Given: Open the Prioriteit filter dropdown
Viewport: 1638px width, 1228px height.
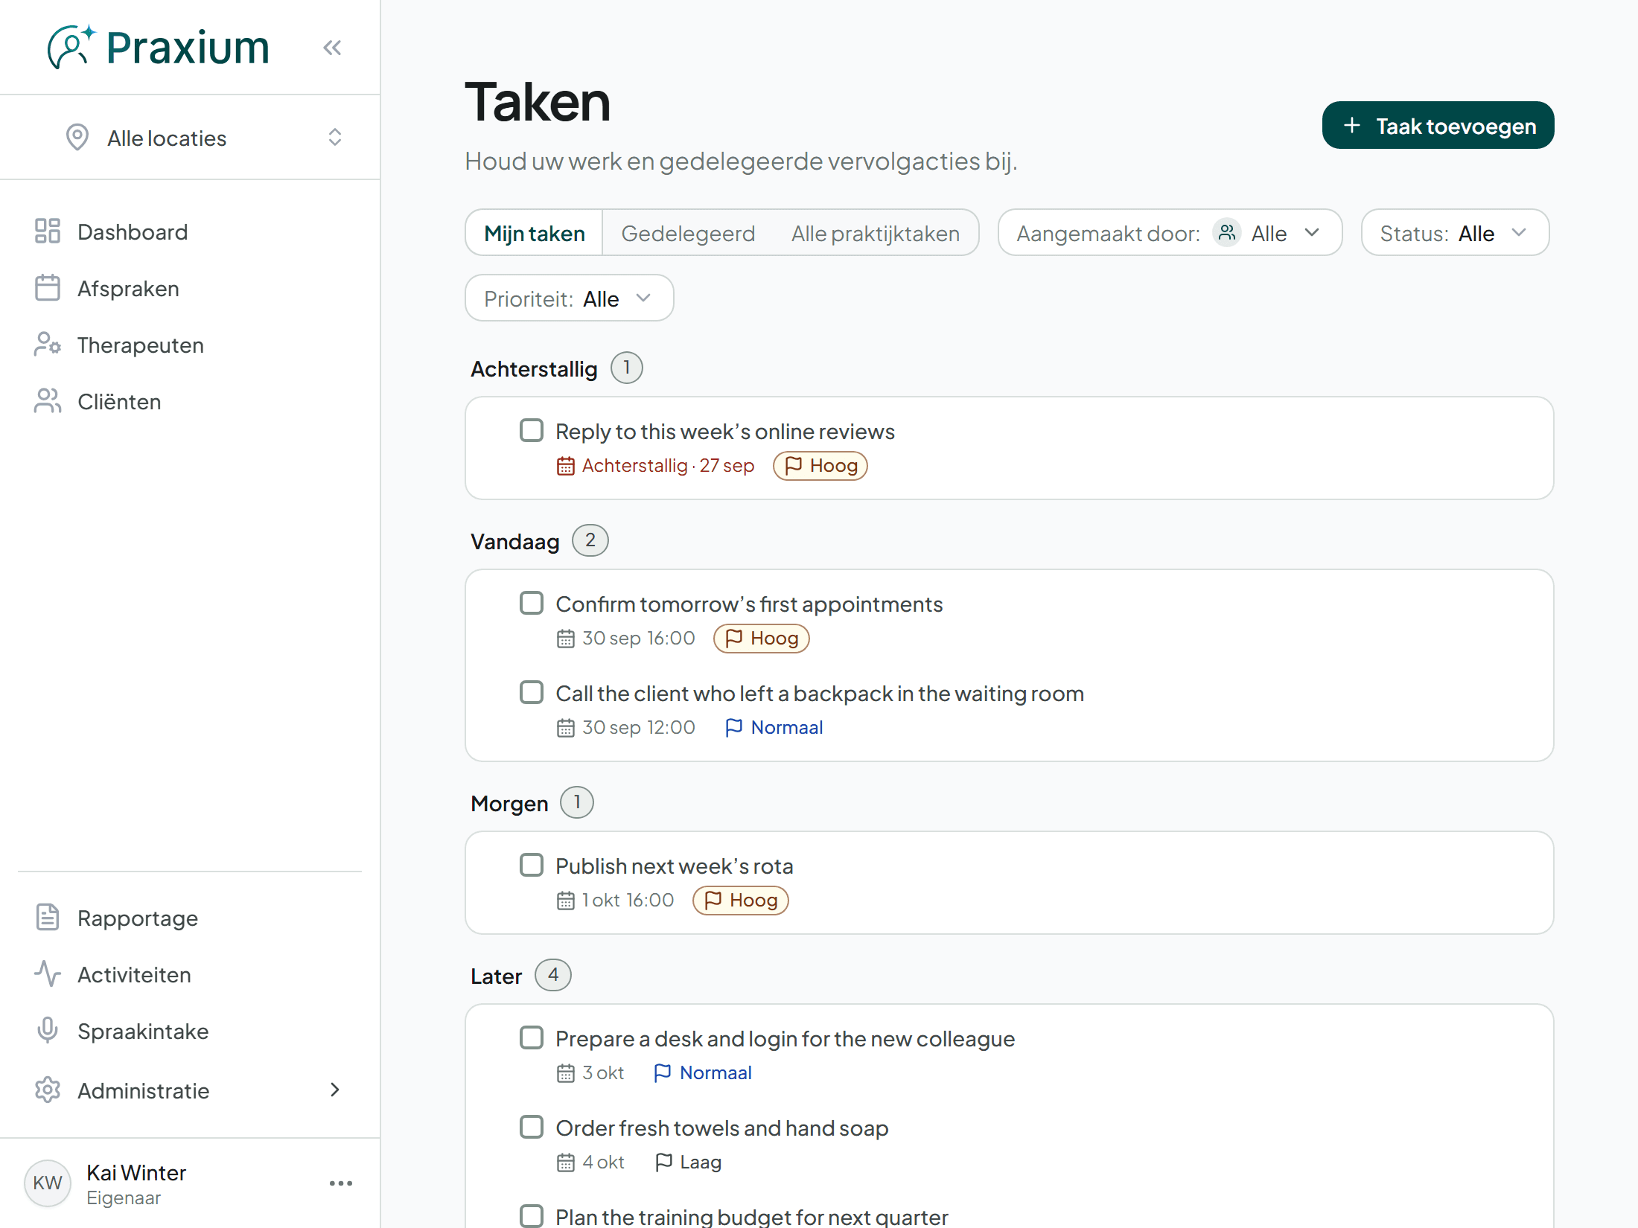Looking at the screenshot, I should tap(569, 298).
